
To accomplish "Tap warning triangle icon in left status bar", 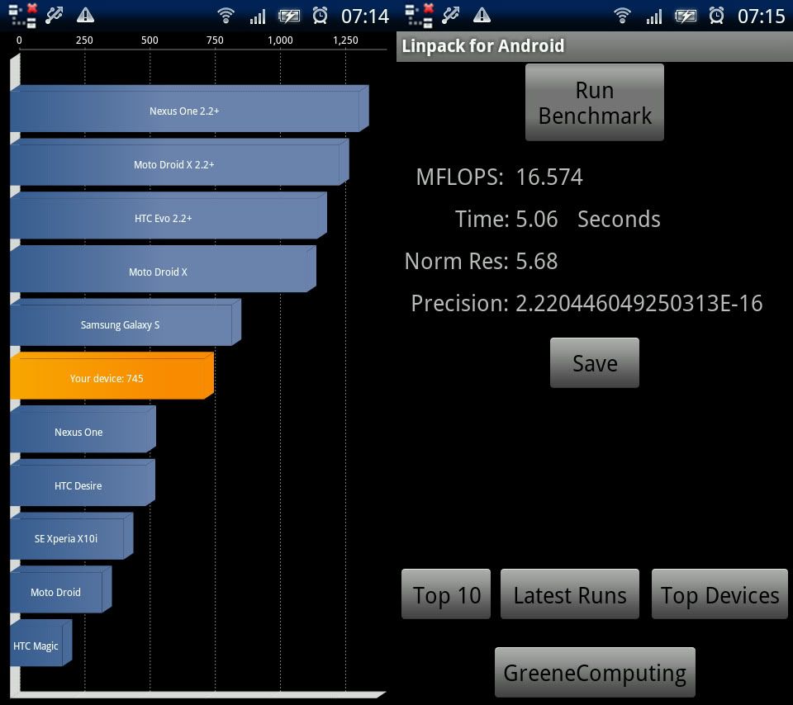I will click(85, 15).
